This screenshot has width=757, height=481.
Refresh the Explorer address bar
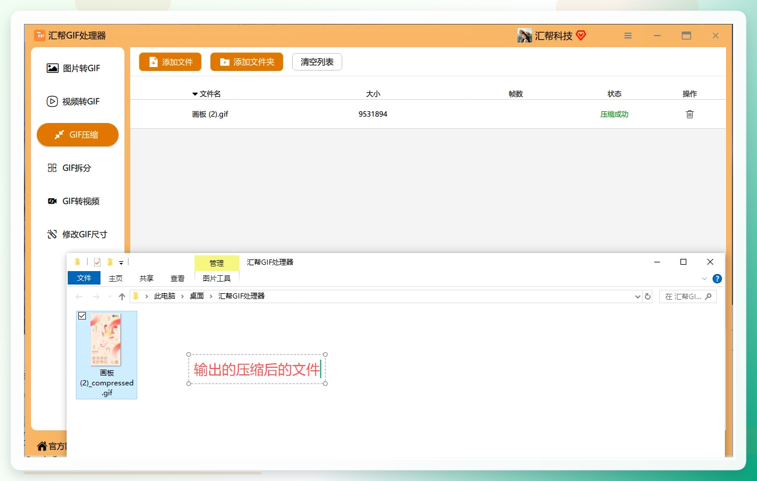(647, 296)
